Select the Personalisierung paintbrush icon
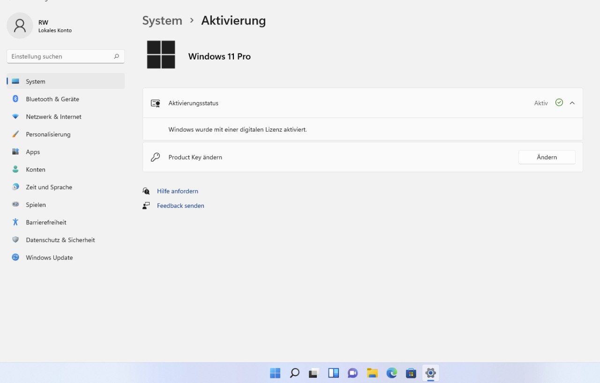Viewport: 600px width, 383px height. [x=15, y=134]
